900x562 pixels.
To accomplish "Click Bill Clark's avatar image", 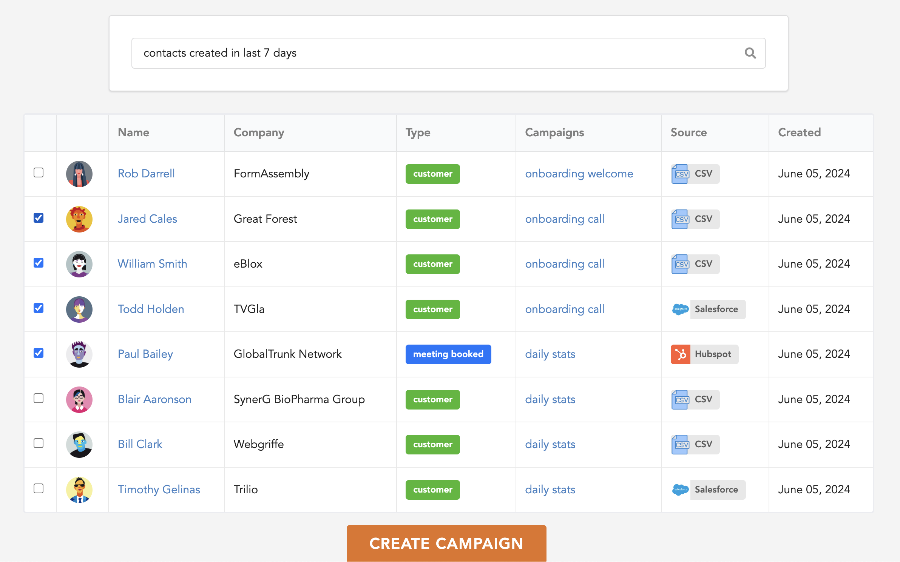I will (79, 445).
